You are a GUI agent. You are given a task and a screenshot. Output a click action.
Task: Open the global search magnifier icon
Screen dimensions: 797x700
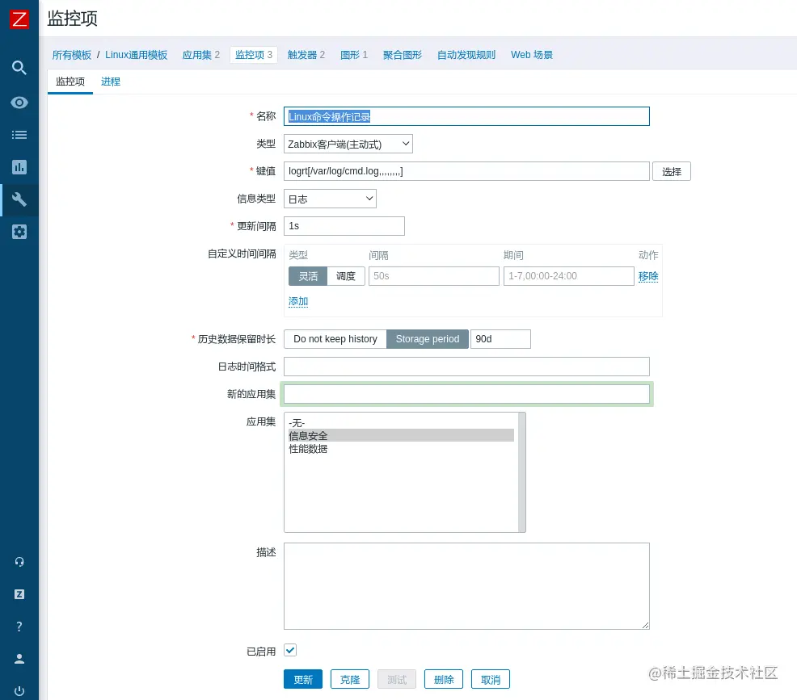pos(19,68)
